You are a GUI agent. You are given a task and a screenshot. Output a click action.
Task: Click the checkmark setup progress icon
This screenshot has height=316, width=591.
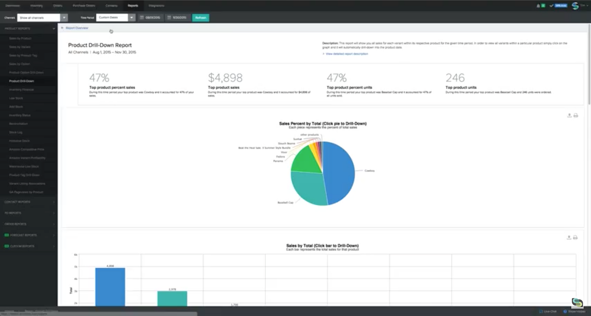(551, 6)
